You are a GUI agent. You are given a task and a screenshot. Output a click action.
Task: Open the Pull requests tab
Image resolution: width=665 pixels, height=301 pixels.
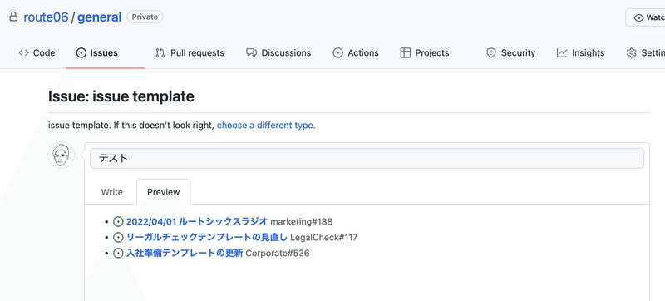click(x=190, y=53)
